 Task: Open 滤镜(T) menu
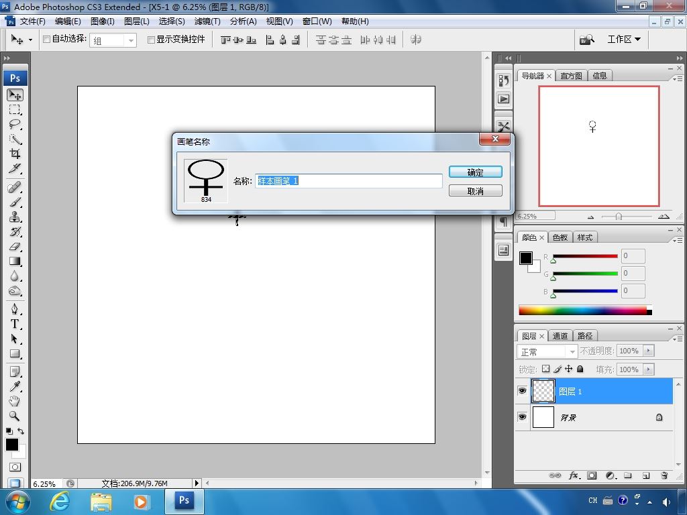coord(207,21)
